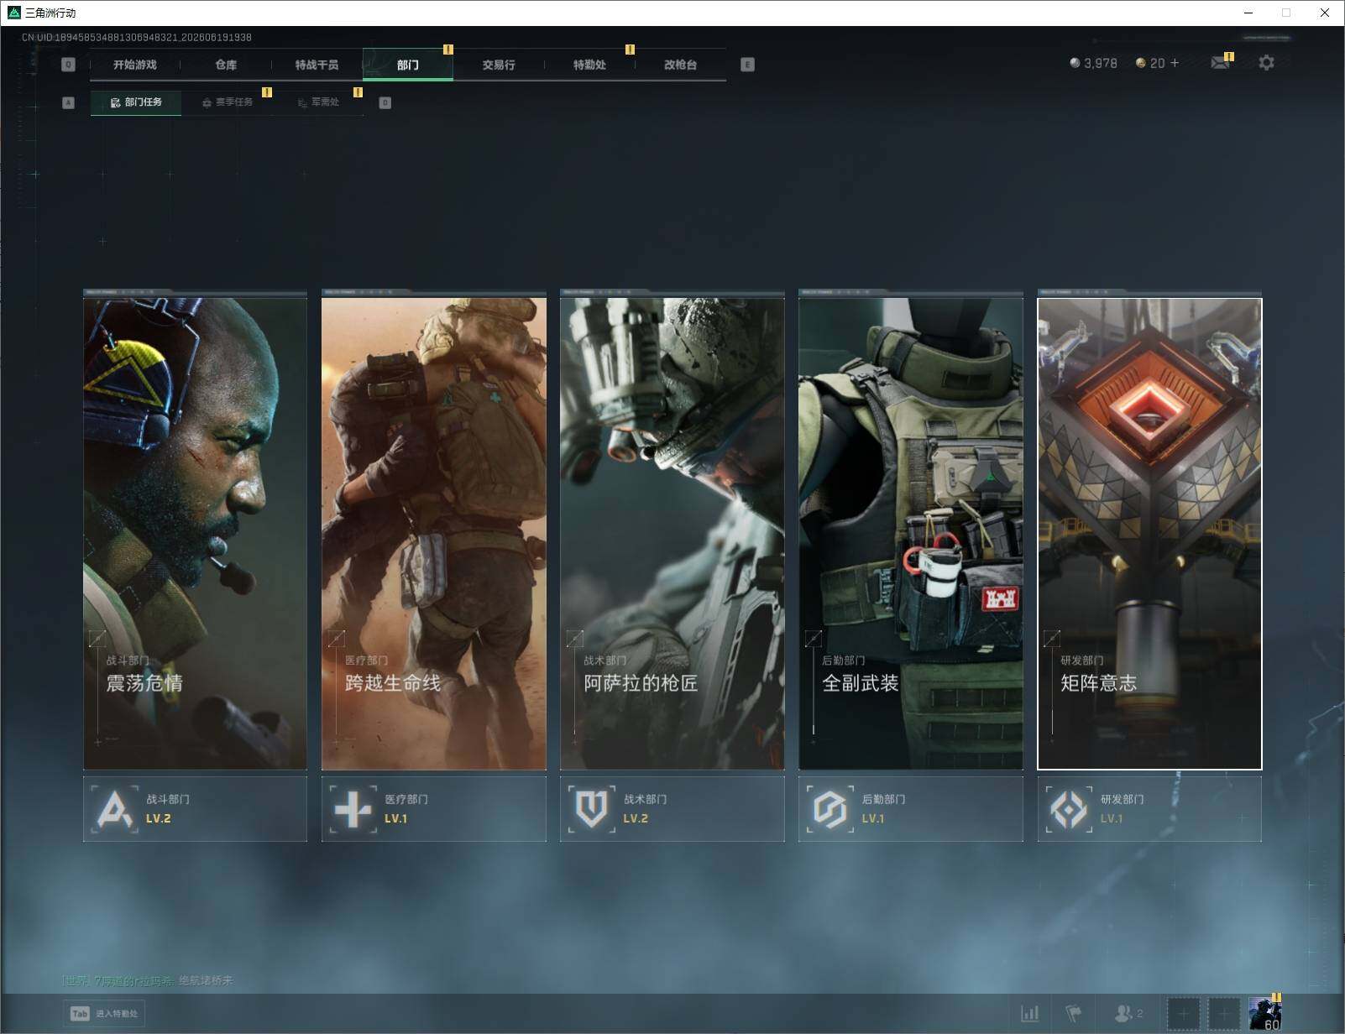
Task: Open the 特战干员 tab
Action: (x=317, y=65)
